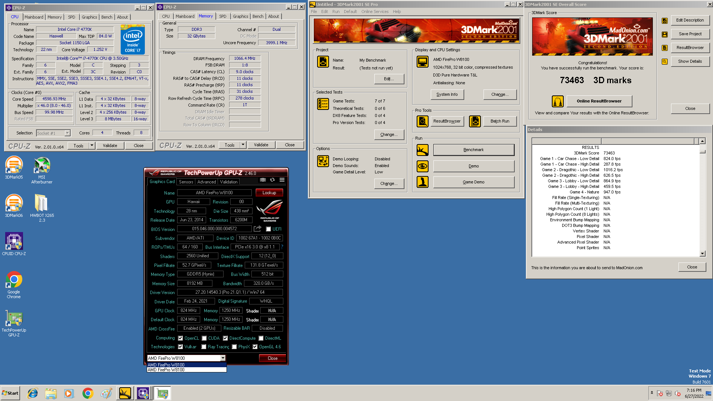The width and height of the screenshot is (713, 401).
Task: Click Edit Description icon in score window
Action: tap(664, 21)
